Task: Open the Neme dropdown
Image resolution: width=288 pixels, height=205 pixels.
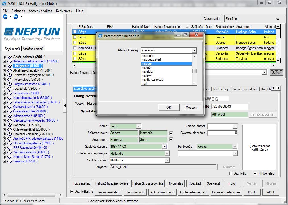Action: click(x=139, y=126)
